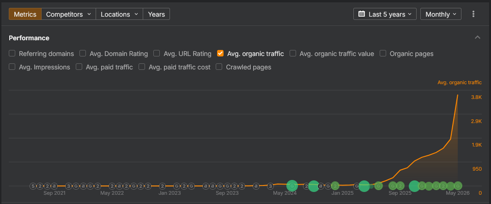Click the May 2026 date label
This screenshot has height=204, width=491.
(x=457, y=193)
